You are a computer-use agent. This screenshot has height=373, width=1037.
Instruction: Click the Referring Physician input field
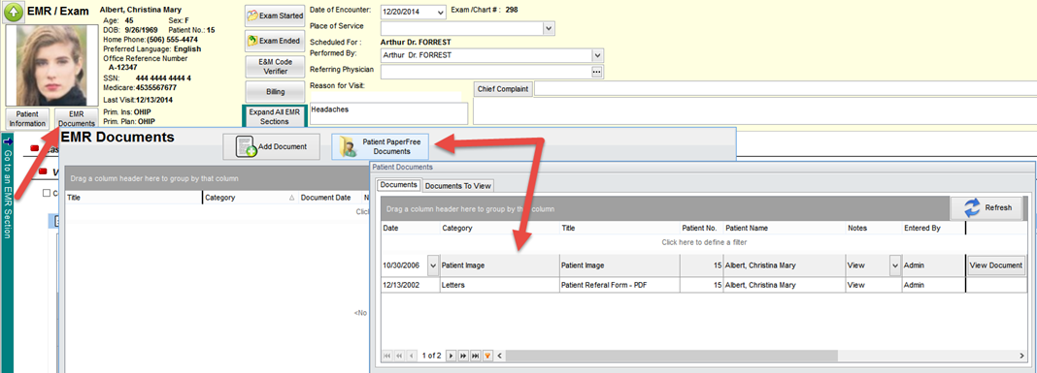(x=486, y=72)
